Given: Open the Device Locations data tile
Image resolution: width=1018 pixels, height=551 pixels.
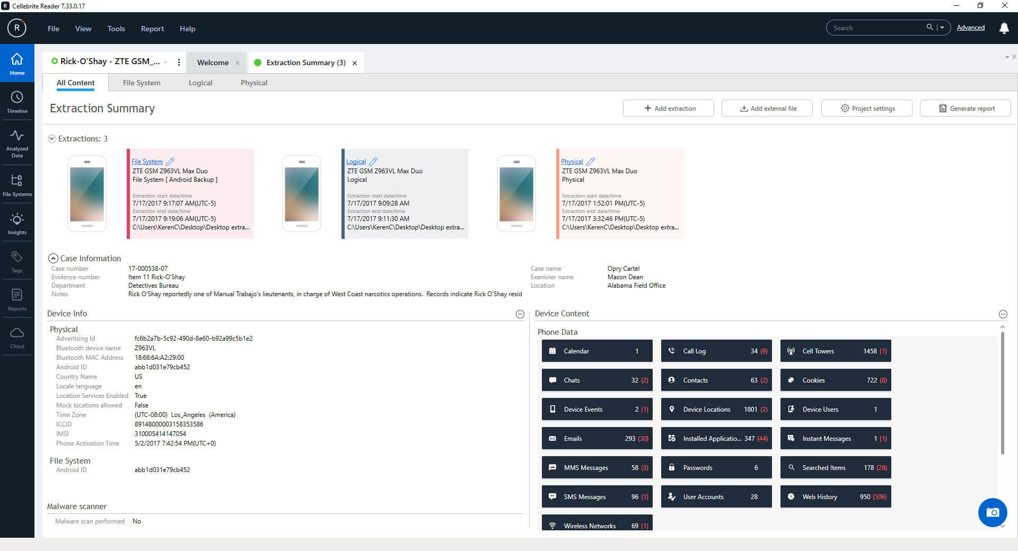Looking at the screenshot, I should (716, 409).
